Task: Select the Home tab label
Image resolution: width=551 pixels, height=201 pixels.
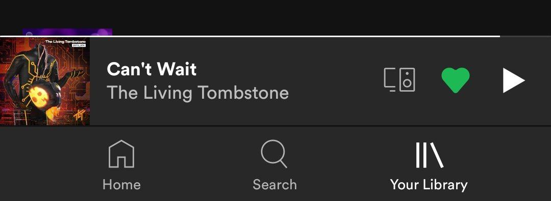Action: (x=121, y=185)
